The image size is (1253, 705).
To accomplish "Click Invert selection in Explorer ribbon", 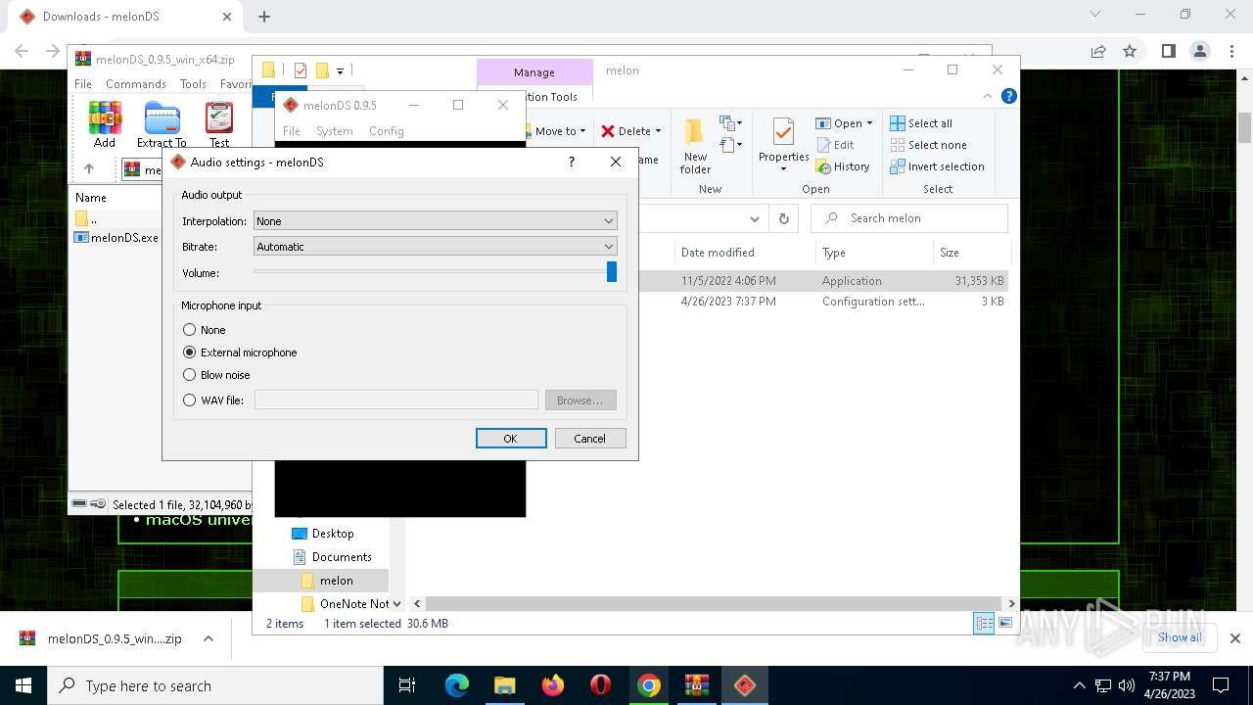I will pyautogui.click(x=937, y=166).
